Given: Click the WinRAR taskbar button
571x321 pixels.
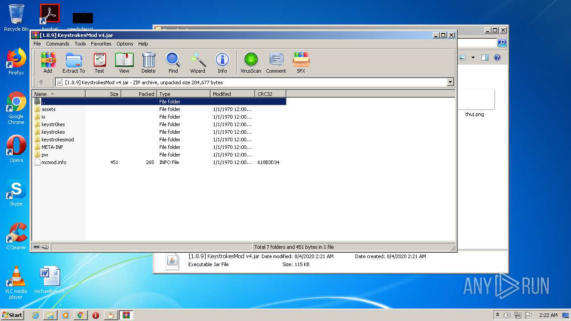Looking at the screenshot, I should [126, 315].
